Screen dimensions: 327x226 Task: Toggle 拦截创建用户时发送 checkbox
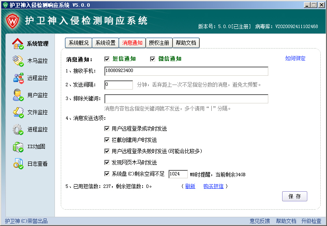click(106, 140)
